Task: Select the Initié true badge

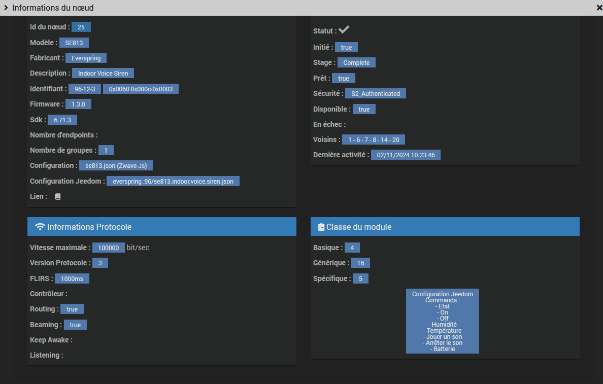Action: pos(347,47)
